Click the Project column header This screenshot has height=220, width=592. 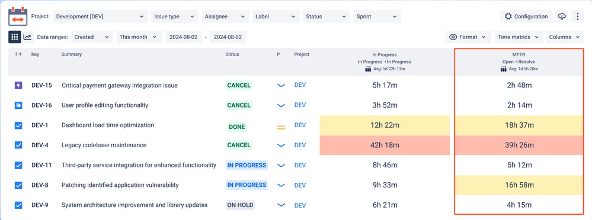click(302, 54)
